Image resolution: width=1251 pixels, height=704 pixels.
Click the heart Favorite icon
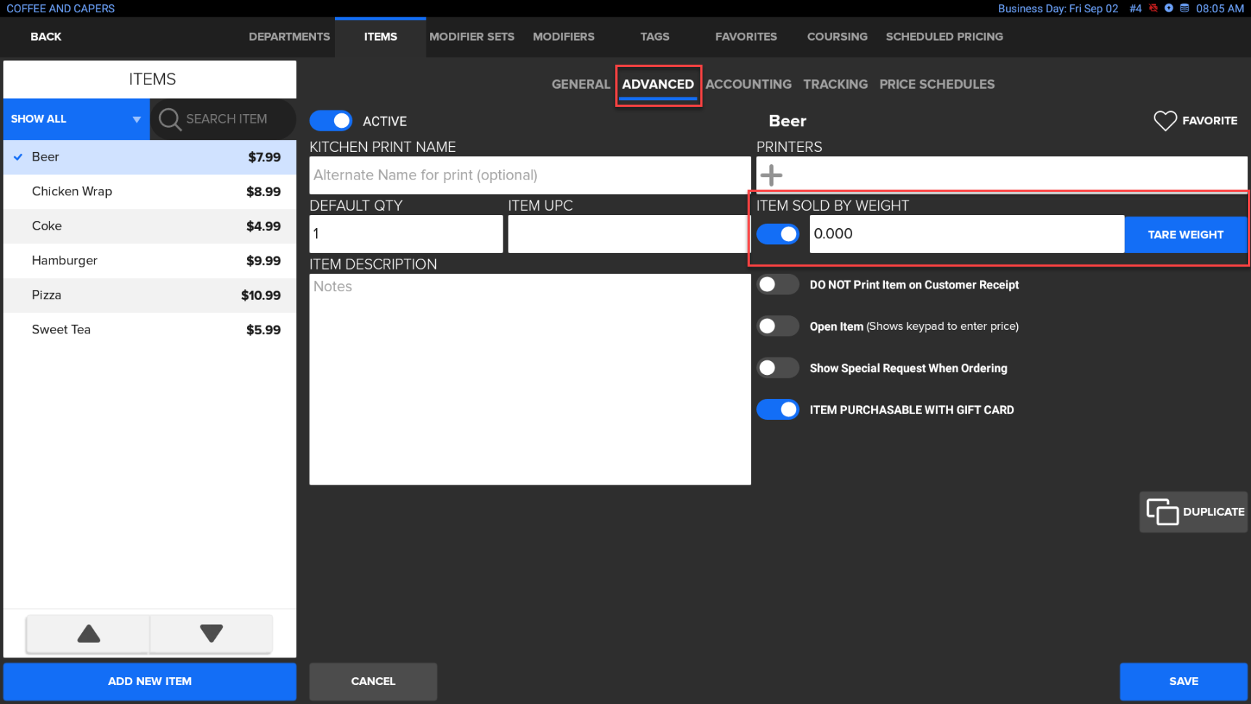pos(1165,121)
